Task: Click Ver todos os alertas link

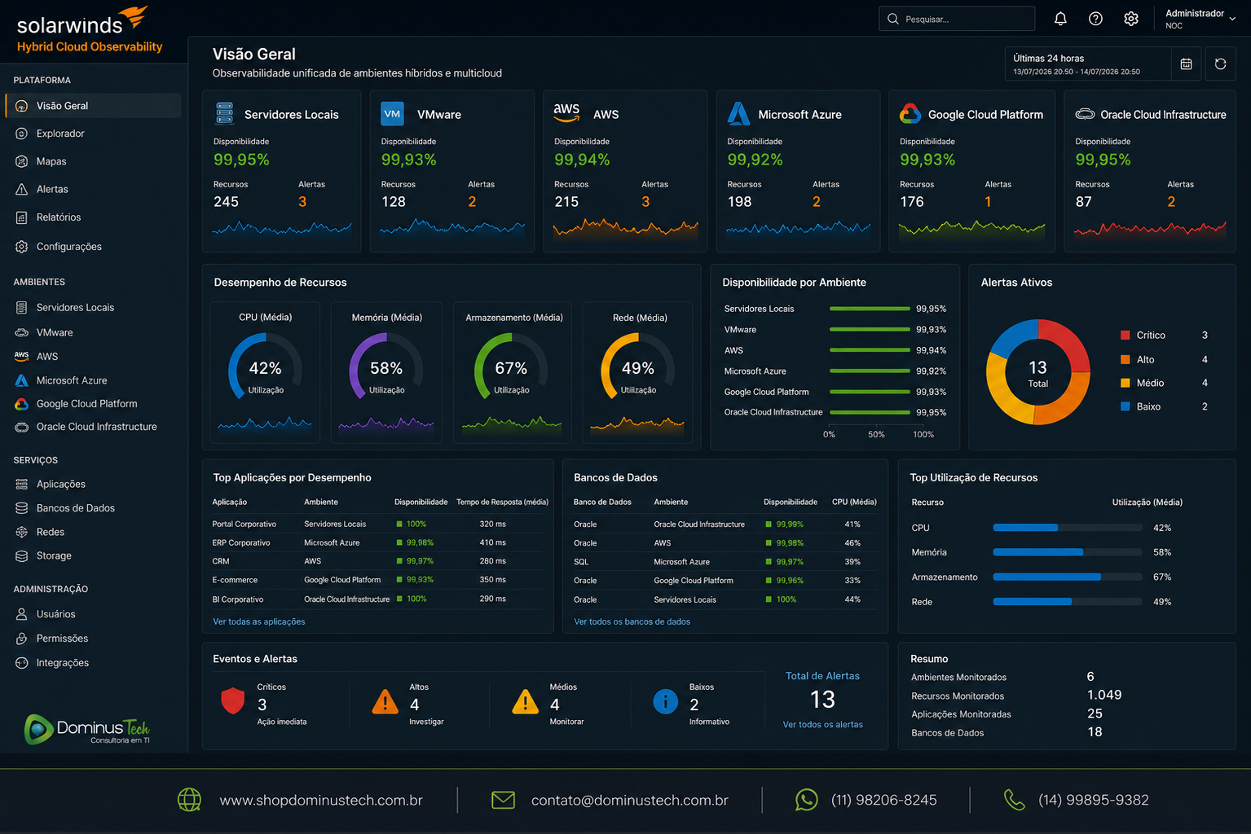Action: tap(823, 724)
